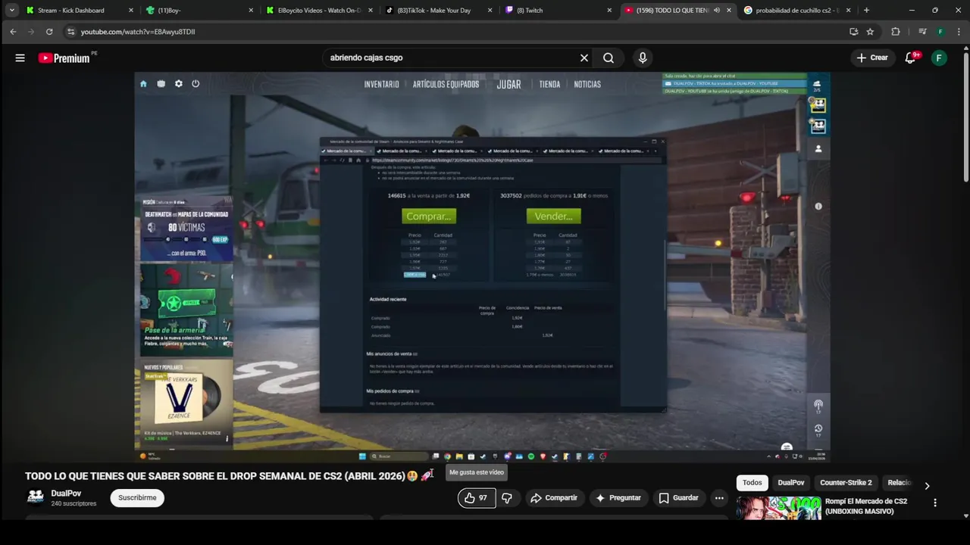The image size is (970, 545).
Task: Show more filter chips with right chevron
Action: coord(927,486)
